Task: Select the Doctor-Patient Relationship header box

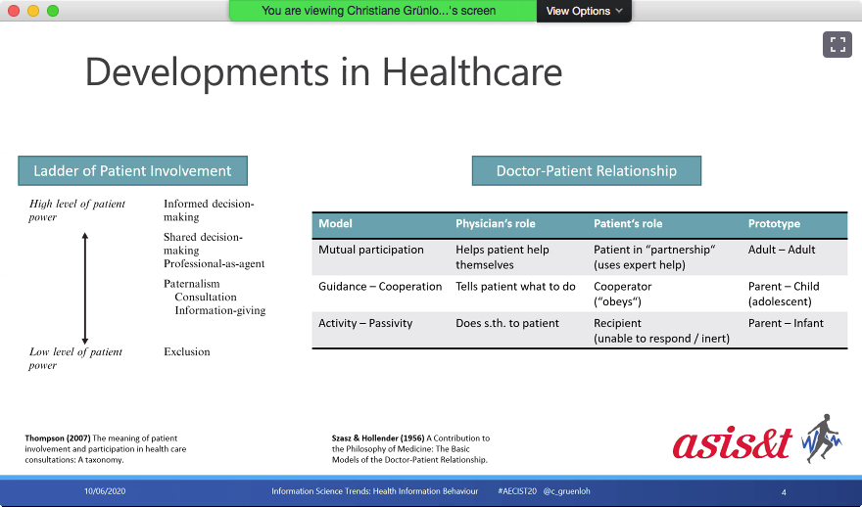Action: pyautogui.click(x=586, y=170)
